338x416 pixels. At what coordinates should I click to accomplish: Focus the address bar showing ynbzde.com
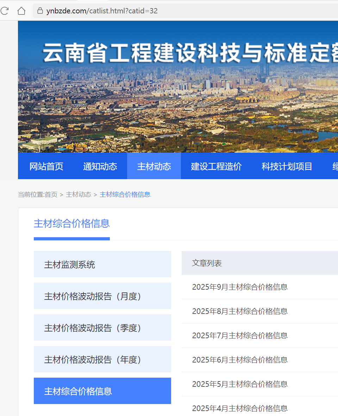186,11
